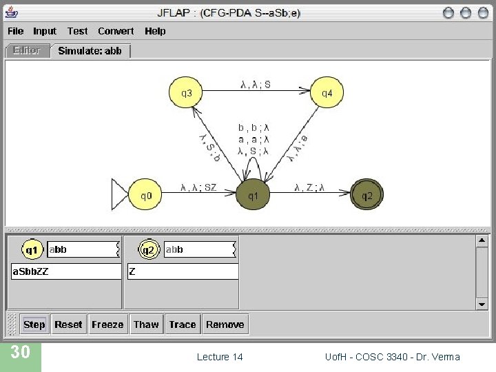Click the start-state triangle beside q0
496x372 pixels.
[x=120, y=194]
